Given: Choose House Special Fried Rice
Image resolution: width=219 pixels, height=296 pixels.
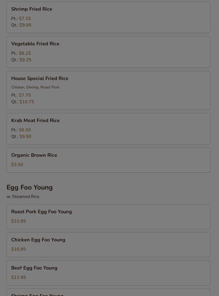Looking at the screenshot, I should pyautogui.click(x=108, y=90).
